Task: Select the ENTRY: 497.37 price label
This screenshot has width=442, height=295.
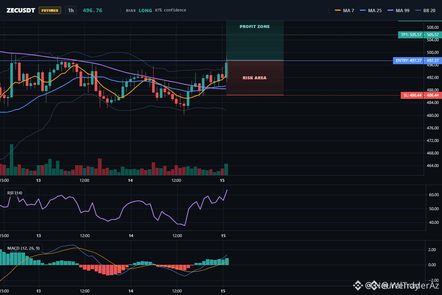Action: point(408,60)
